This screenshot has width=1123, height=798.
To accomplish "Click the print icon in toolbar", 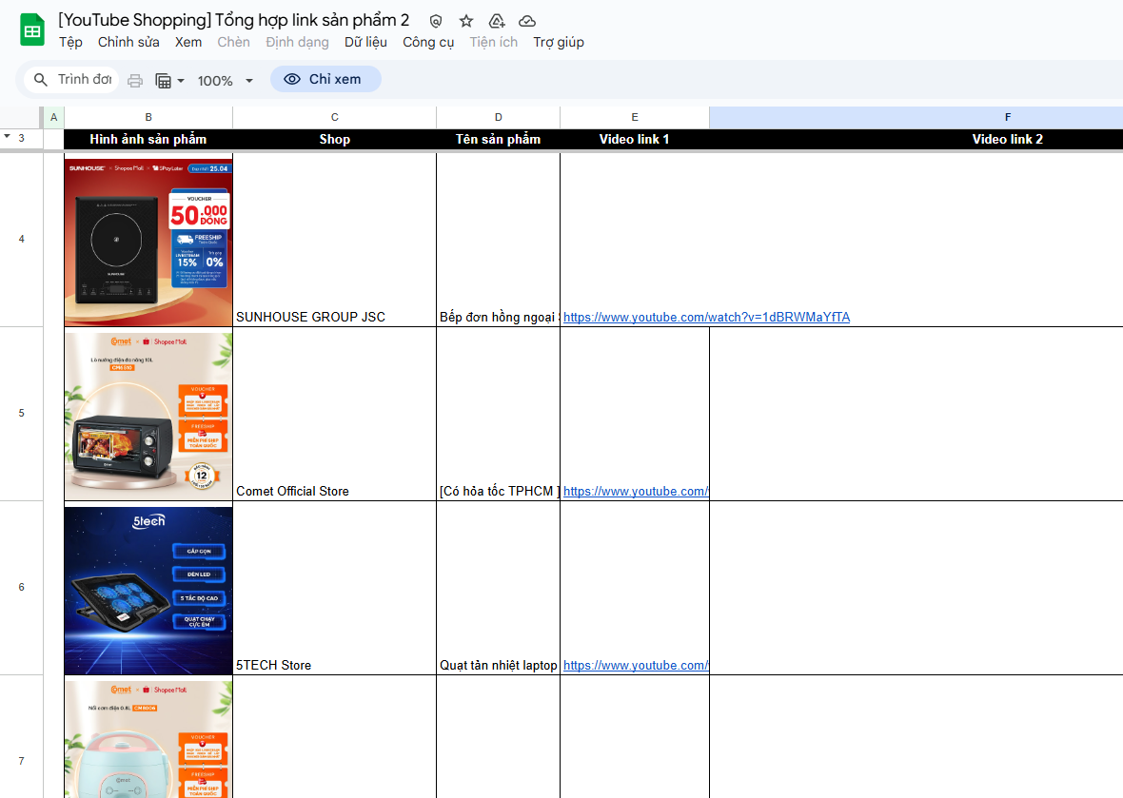I will [x=135, y=81].
